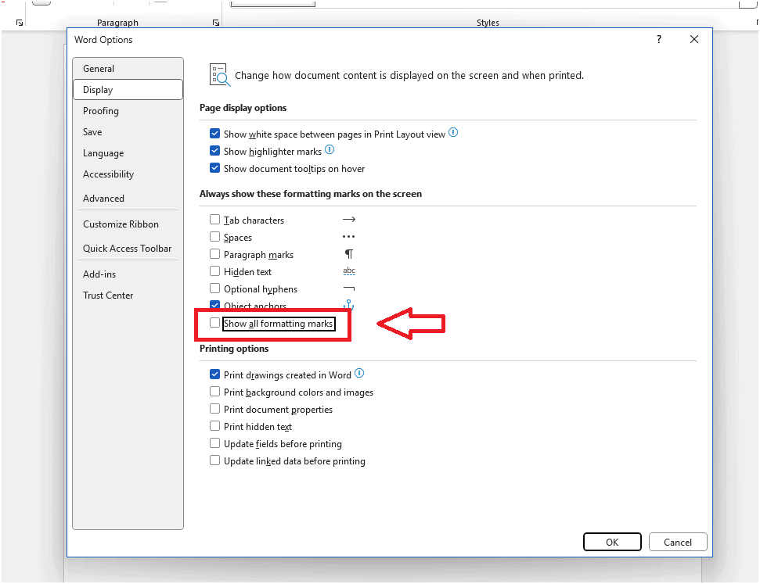Click the Paragraph group label in ribbon
This screenshot has width=760, height=584.
[x=117, y=23]
